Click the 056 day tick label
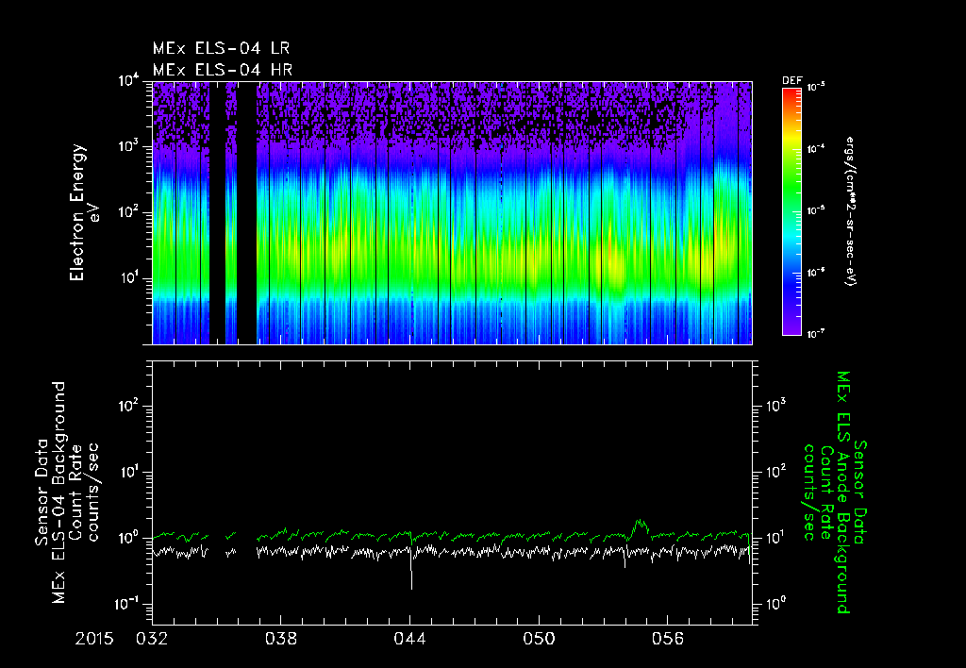 pos(668,639)
